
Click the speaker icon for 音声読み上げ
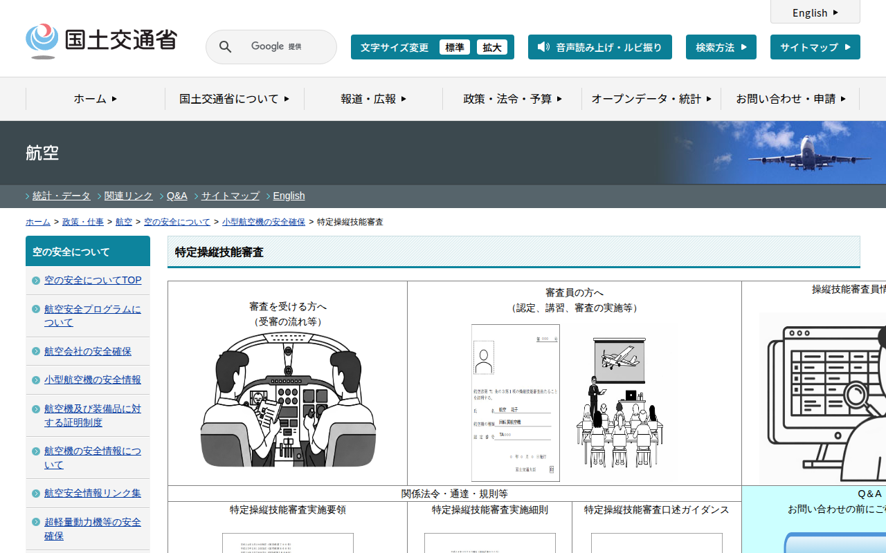[x=543, y=47]
